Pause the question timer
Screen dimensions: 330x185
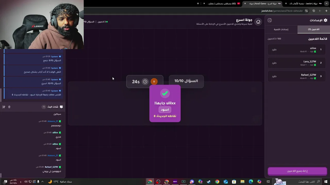154,81
